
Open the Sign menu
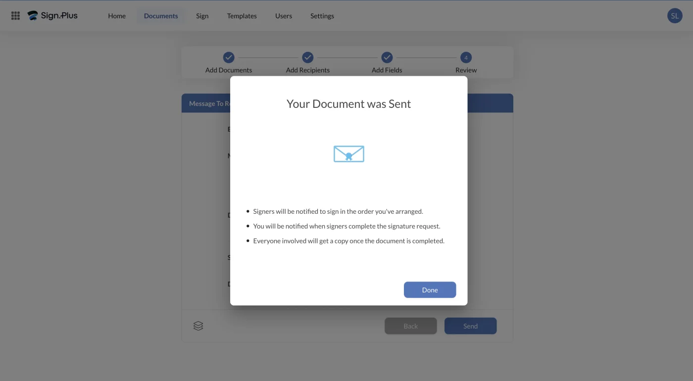pyautogui.click(x=202, y=16)
